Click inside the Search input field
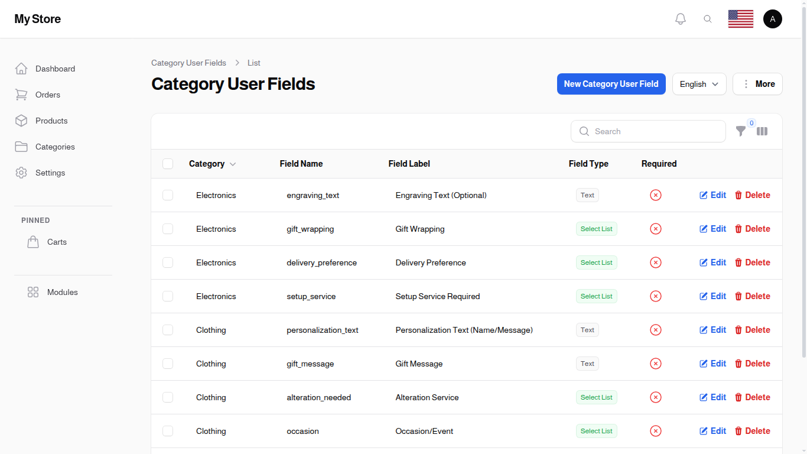807x454 pixels. point(648,131)
